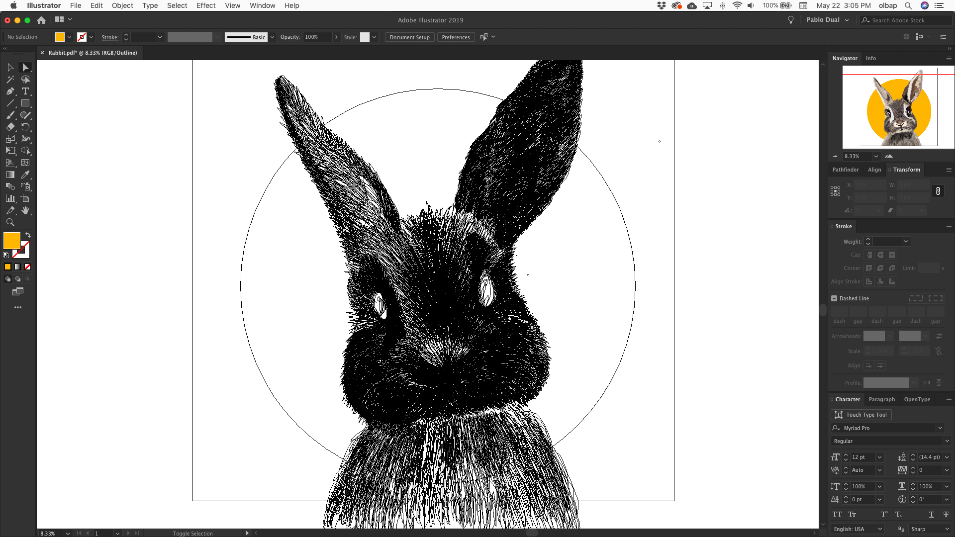Select the Pen tool

(x=10, y=91)
